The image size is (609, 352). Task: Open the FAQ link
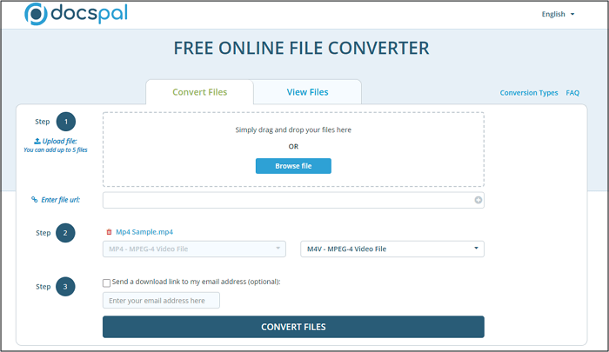[x=572, y=93]
